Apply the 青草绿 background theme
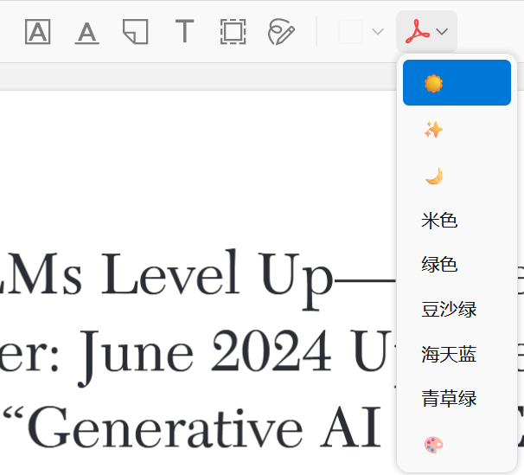This screenshot has height=475, width=524. point(457,399)
